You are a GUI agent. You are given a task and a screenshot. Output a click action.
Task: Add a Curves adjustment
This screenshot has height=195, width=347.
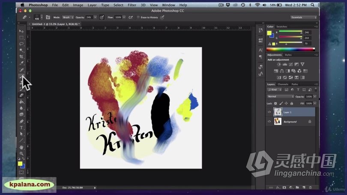coord(290,64)
